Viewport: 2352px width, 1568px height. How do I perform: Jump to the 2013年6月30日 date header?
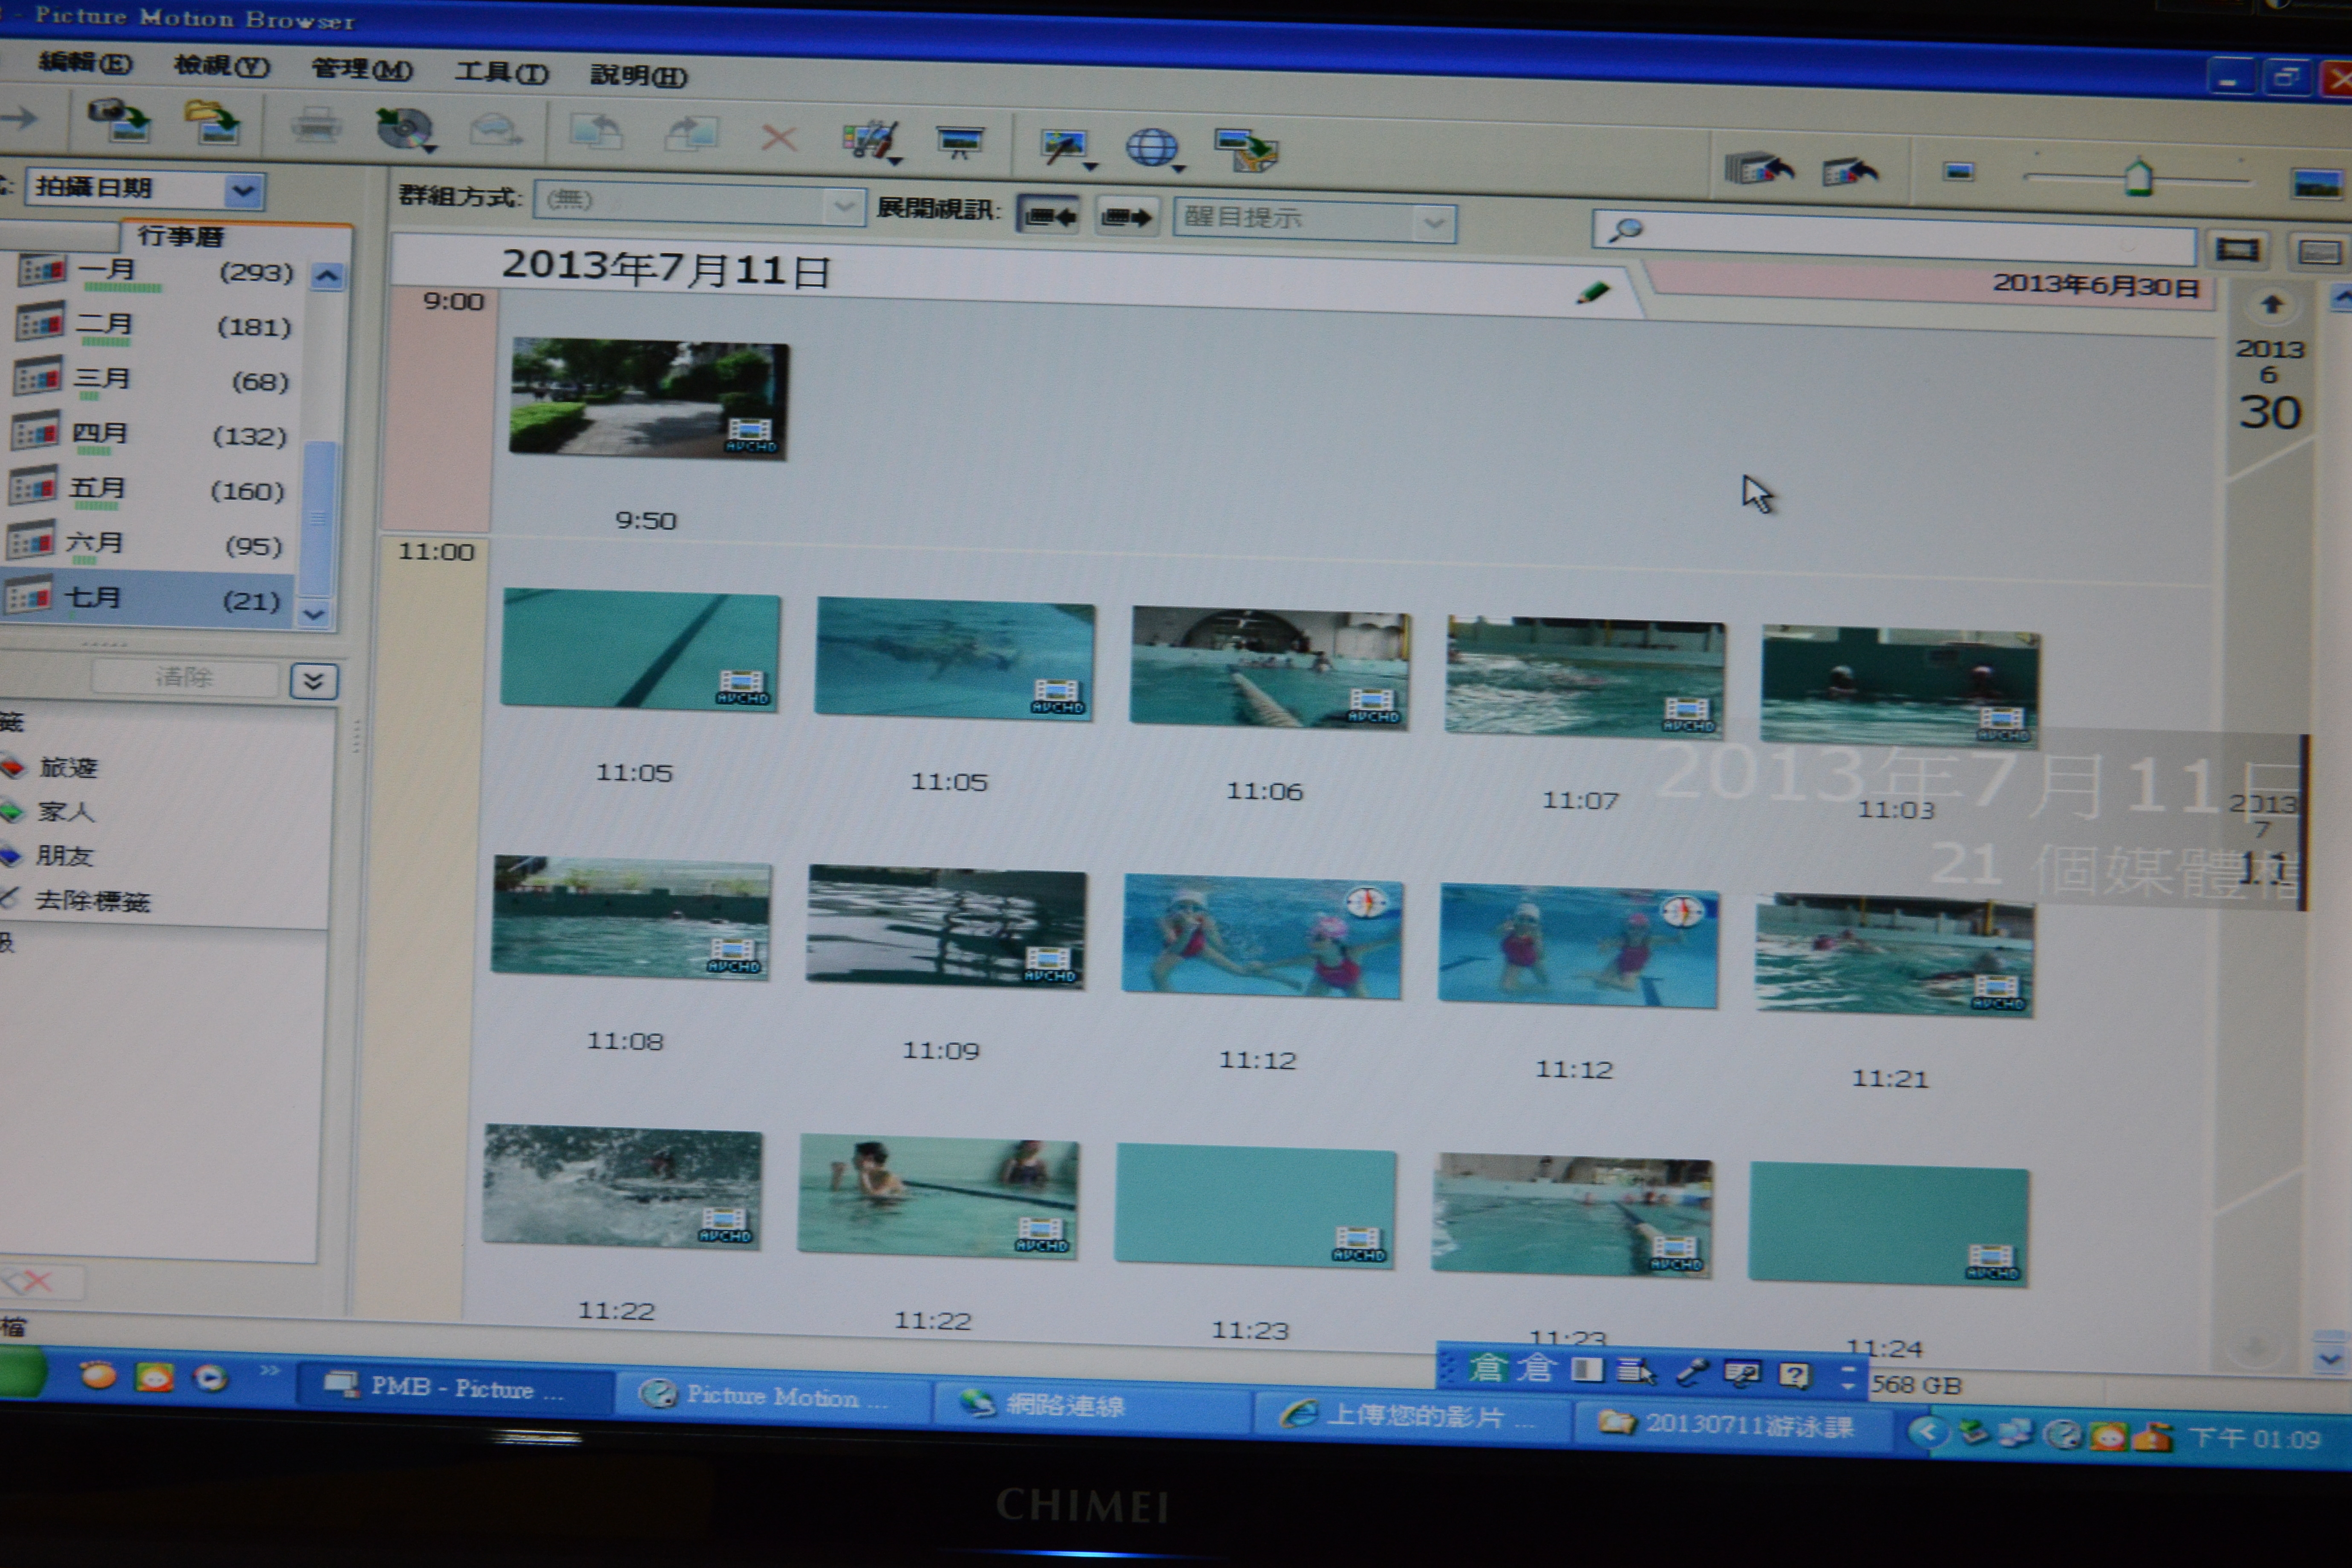click(x=2095, y=285)
